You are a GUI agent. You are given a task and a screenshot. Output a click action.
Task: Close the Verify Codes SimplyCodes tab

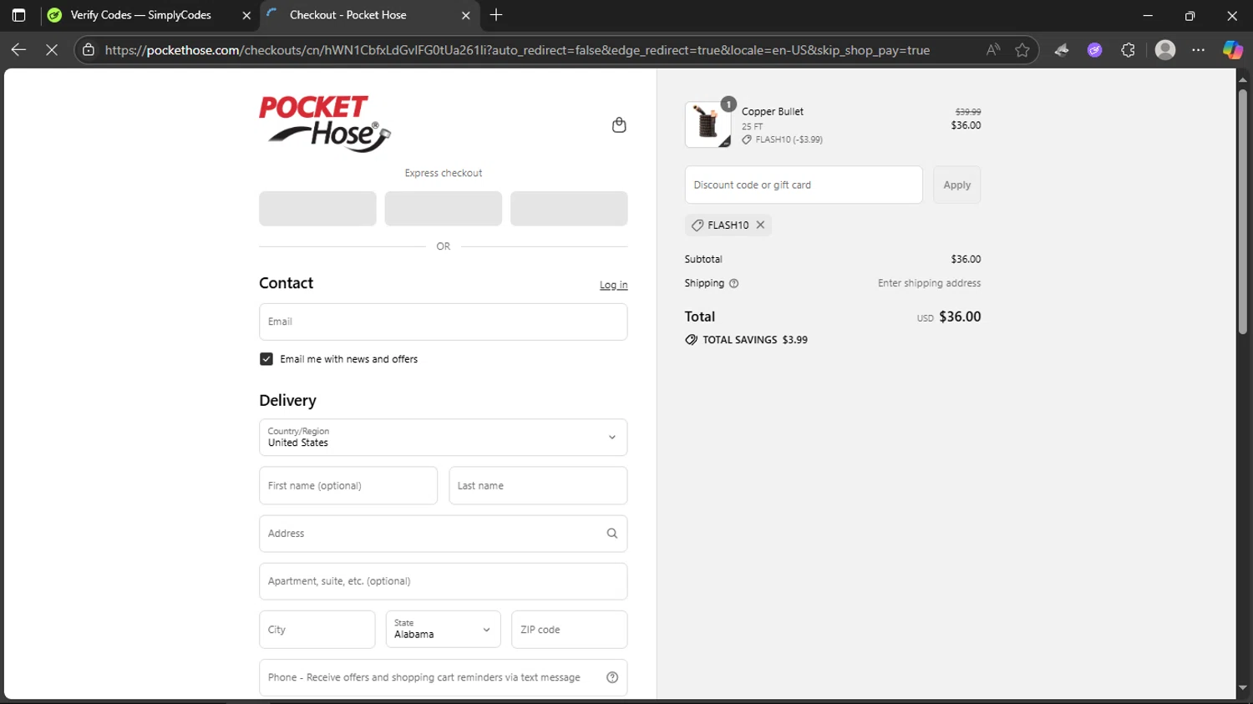[246, 15]
